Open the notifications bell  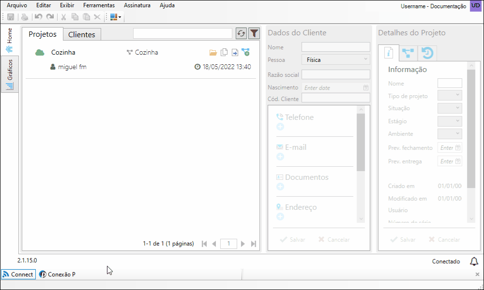point(474,261)
